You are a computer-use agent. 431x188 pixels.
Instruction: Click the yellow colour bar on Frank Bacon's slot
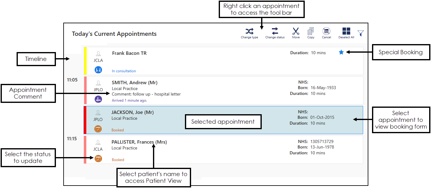pos(85,61)
